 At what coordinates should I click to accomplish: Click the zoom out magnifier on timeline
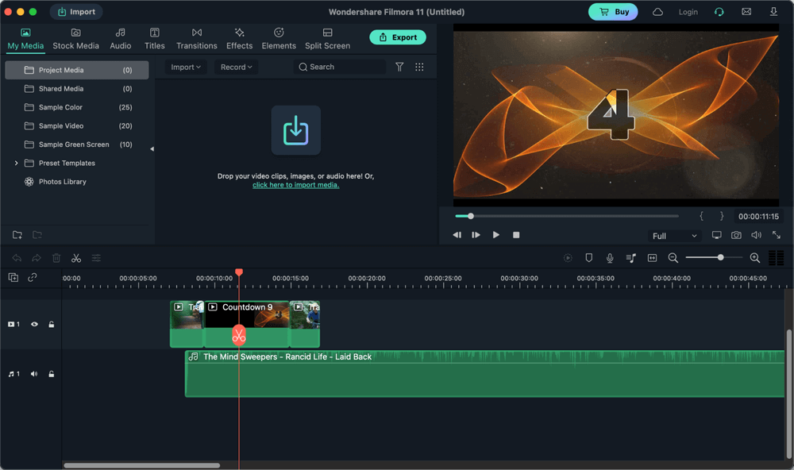click(x=673, y=258)
